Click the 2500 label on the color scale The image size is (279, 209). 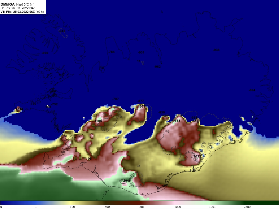[247, 207]
